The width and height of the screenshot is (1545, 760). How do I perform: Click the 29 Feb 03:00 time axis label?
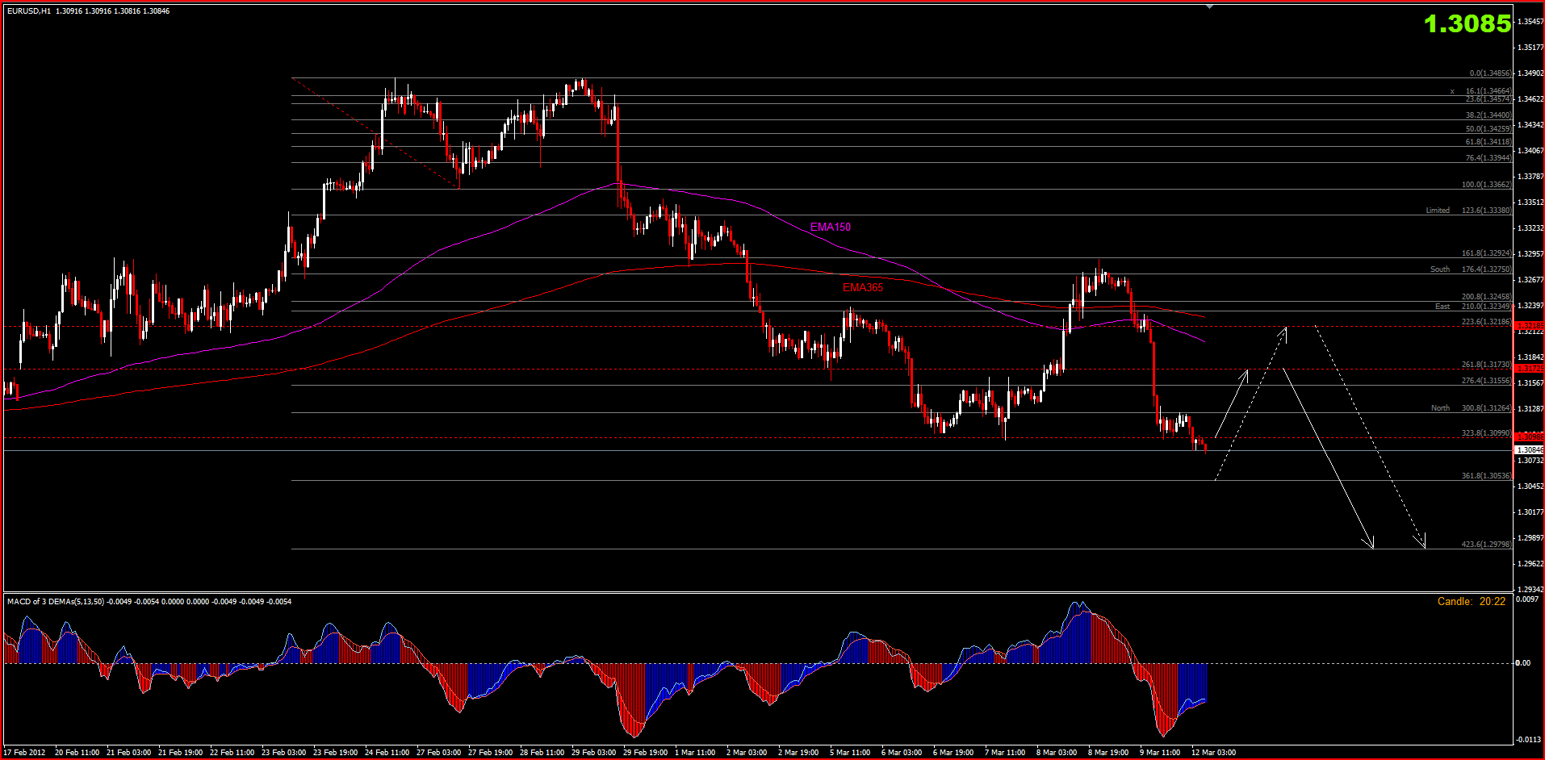pos(594,753)
